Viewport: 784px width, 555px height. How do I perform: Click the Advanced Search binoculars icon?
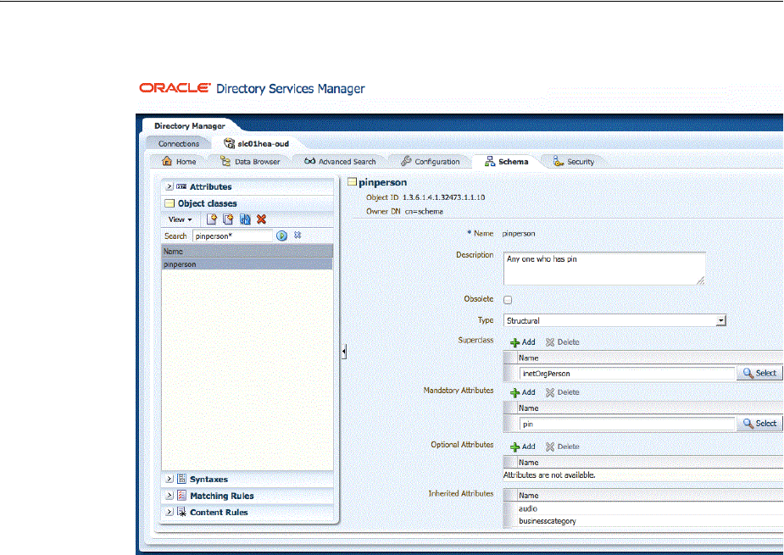310,161
